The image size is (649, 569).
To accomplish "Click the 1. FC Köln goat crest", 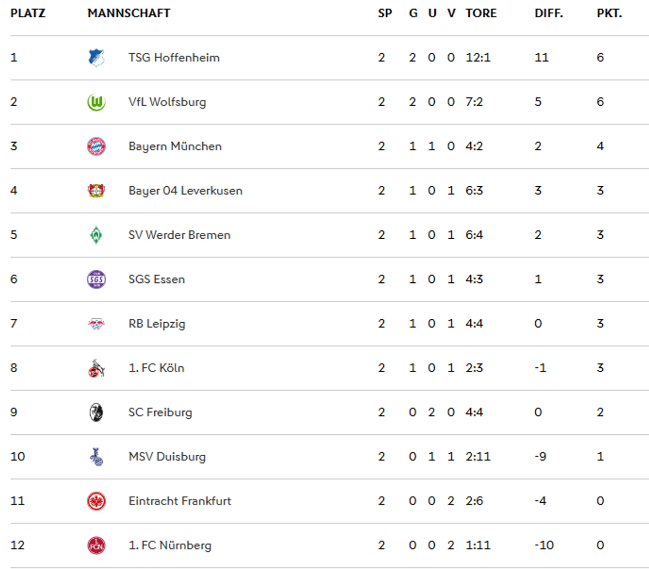I will coord(96,368).
